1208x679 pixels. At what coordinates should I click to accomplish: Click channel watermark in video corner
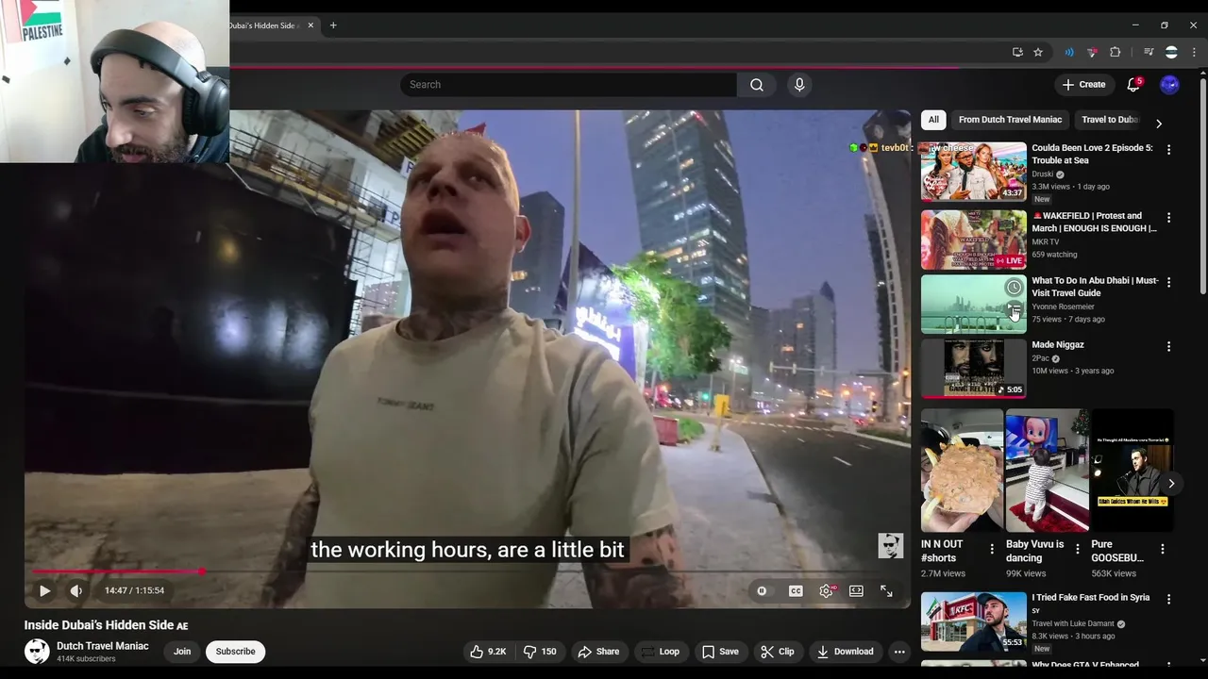point(890,545)
